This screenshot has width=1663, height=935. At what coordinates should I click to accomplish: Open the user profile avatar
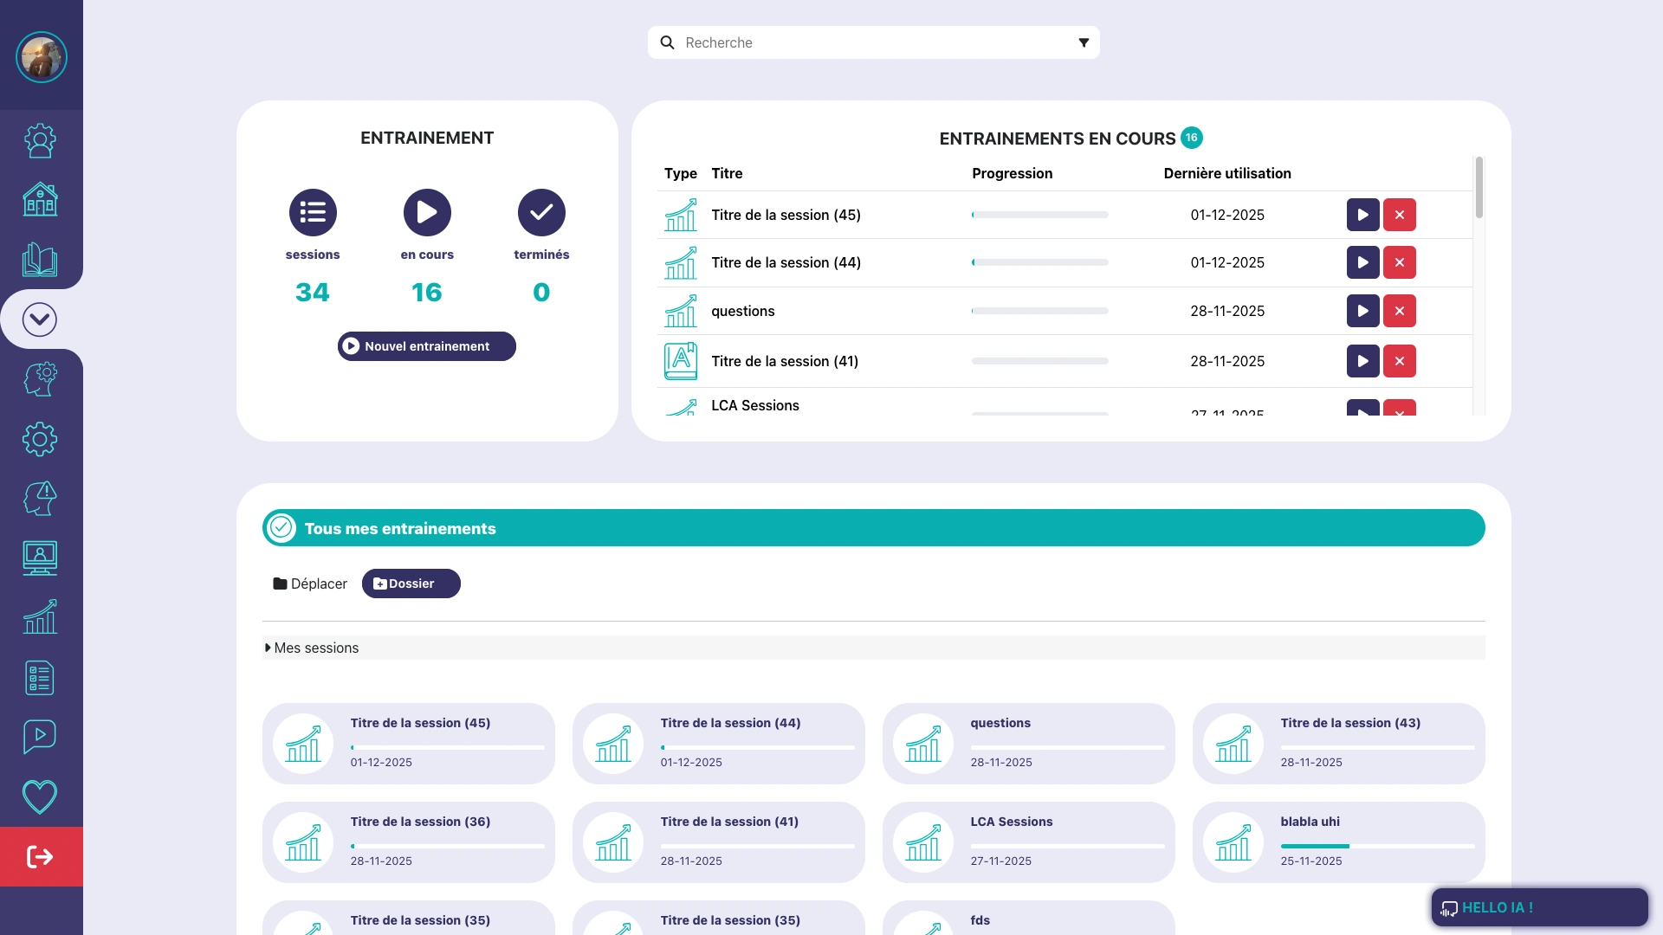42,57
